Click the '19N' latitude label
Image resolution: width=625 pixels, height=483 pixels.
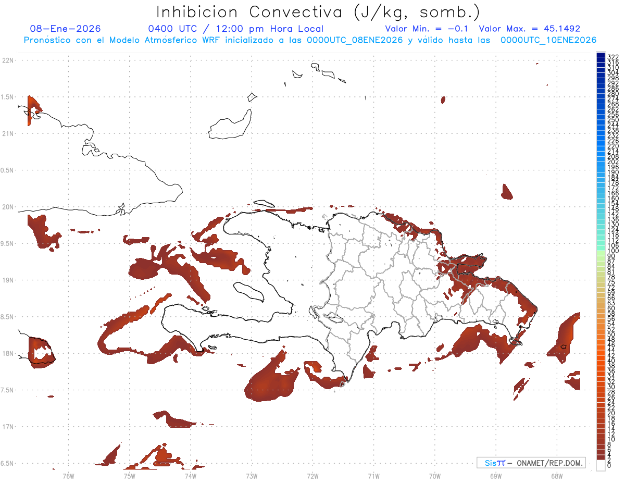[8, 280]
